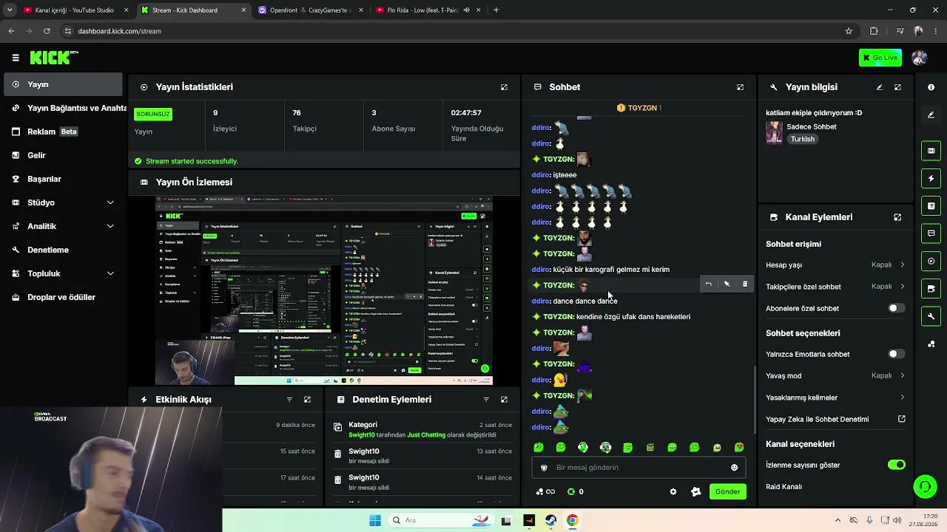Bookmark this page with star icon
The height and width of the screenshot is (532, 947).
(849, 31)
